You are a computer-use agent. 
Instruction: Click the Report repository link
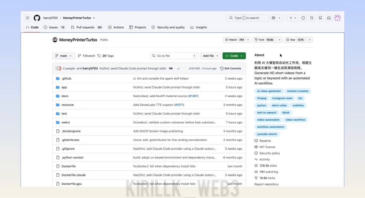point(266,184)
